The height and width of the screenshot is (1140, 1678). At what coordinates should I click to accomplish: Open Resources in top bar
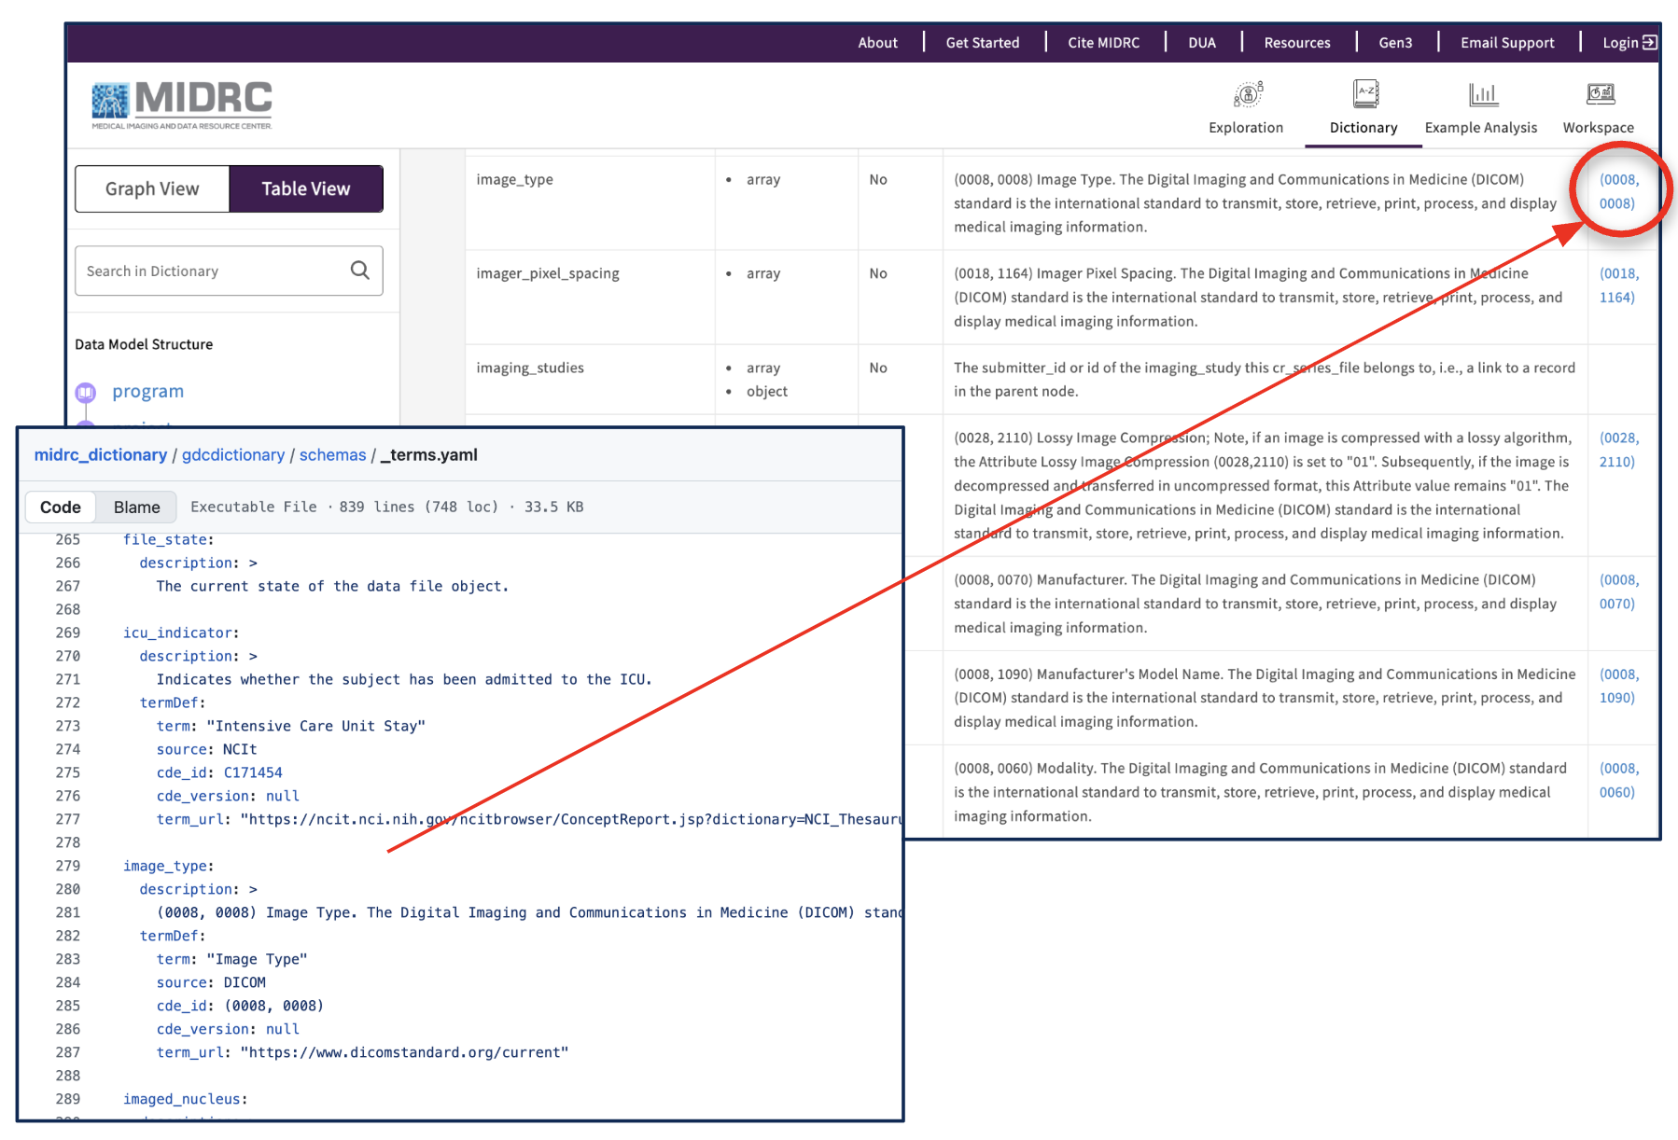(x=1297, y=42)
